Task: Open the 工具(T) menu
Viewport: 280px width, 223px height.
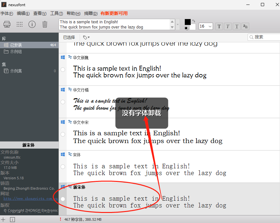Action: coord(56,13)
